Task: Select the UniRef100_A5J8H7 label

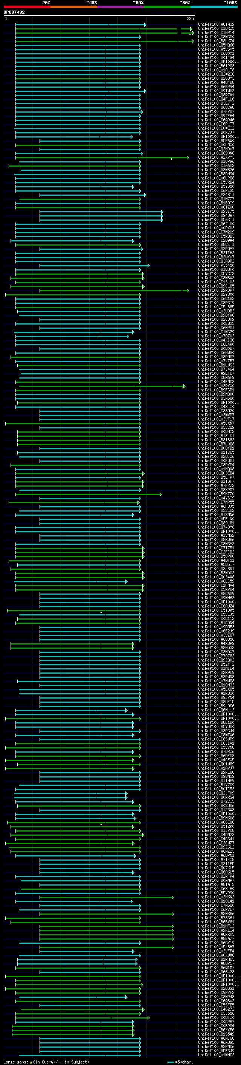Action: 216,947
